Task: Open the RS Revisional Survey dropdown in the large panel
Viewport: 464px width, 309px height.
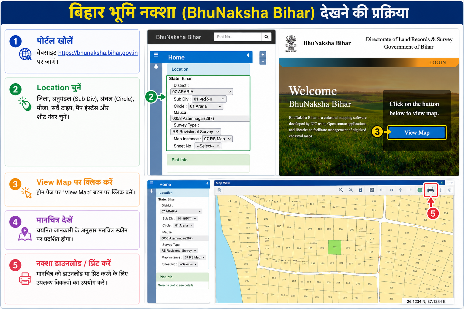Action: [x=195, y=132]
